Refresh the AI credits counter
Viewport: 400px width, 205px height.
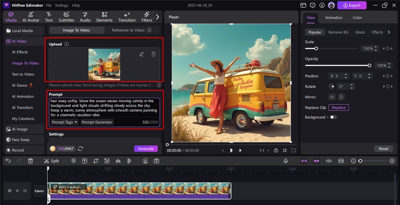80,149
